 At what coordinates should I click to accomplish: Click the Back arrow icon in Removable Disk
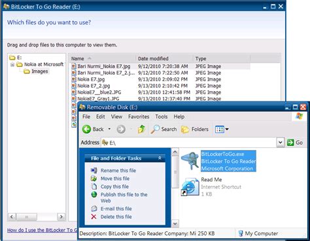tap(86, 129)
